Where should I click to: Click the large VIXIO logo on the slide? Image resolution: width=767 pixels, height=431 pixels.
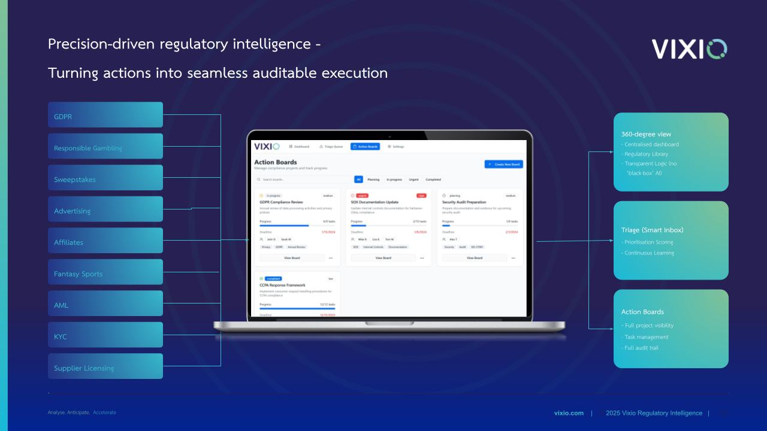pos(689,49)
